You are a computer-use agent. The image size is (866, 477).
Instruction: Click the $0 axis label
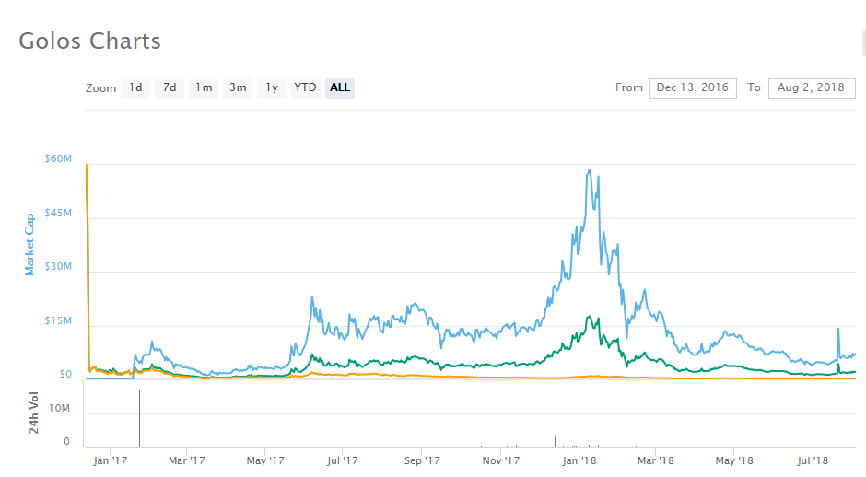65,374
